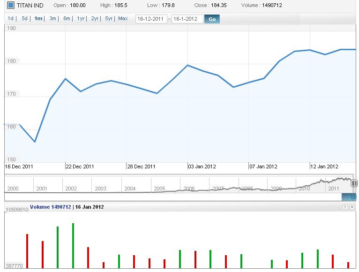Grab the range slider handle at right edge

(x=354, y=183)
